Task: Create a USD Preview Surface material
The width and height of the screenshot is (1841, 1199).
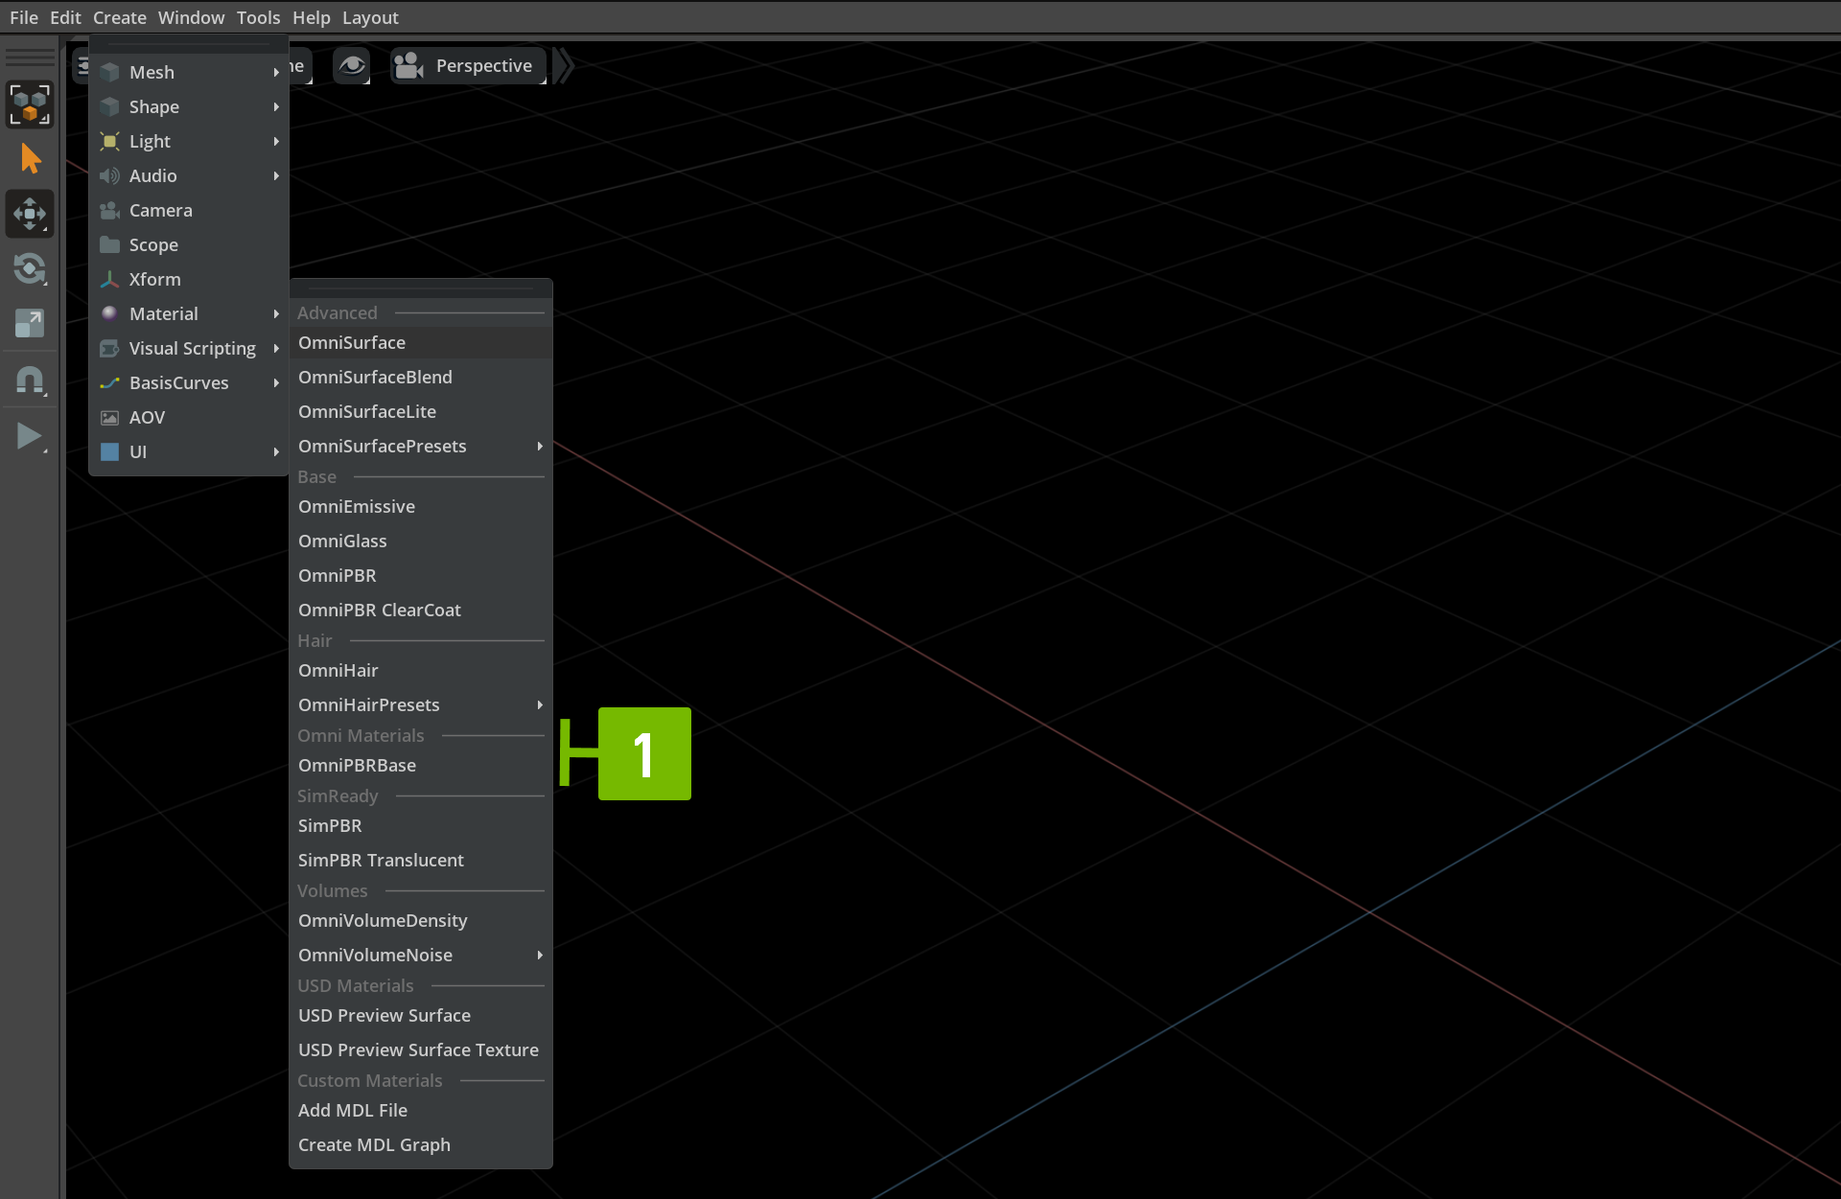Action: click(x=421, y=1015)
